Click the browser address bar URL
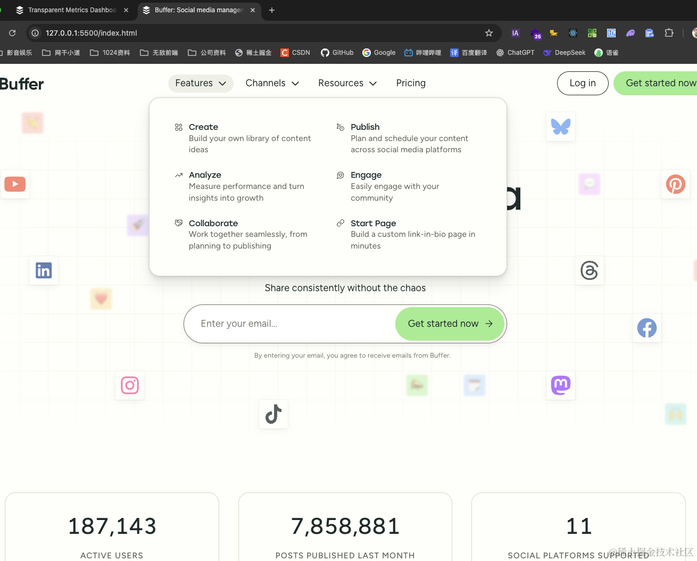 (x=92, y=33)
